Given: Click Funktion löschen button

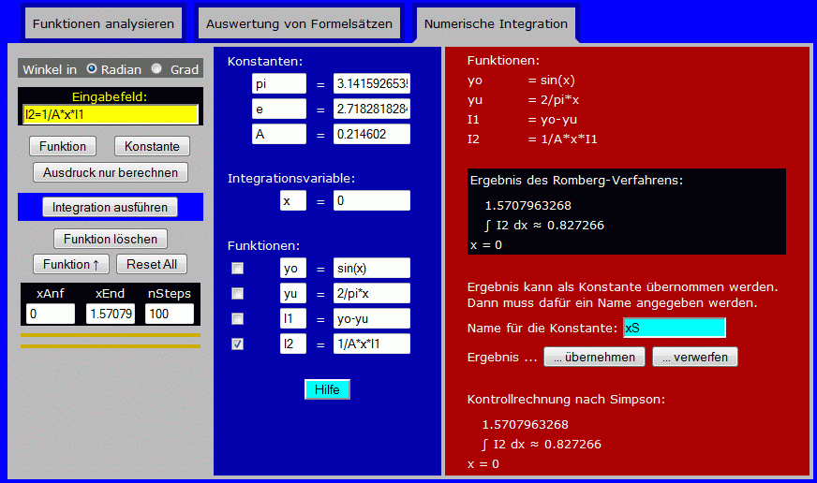Looking at the screenshot, I should (x=111, y=239).
